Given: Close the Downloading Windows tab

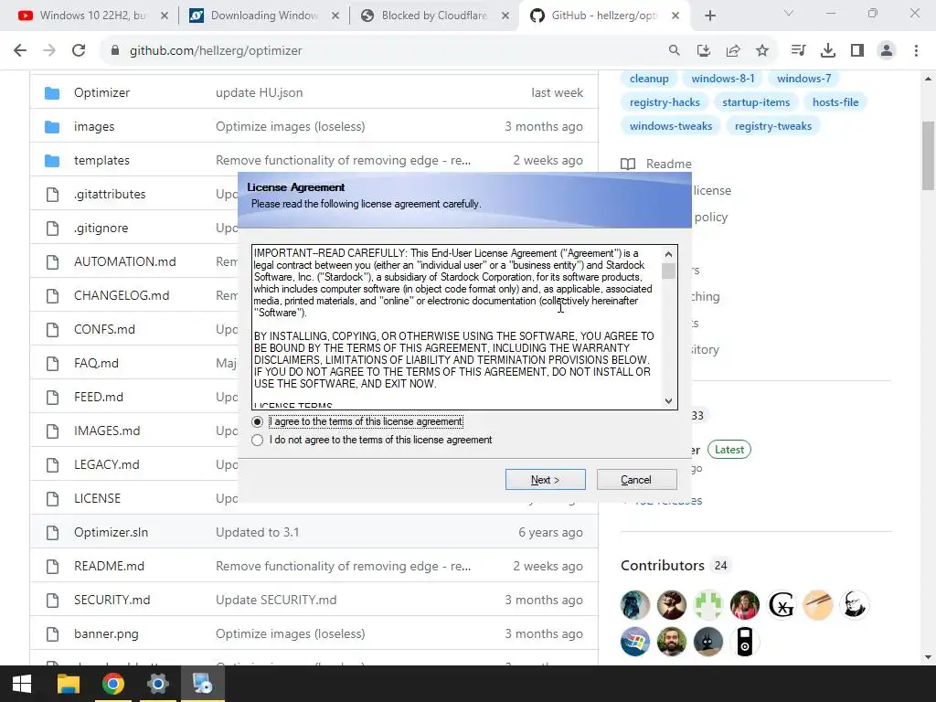Looking at the screenshot, I should click(335, 16).
